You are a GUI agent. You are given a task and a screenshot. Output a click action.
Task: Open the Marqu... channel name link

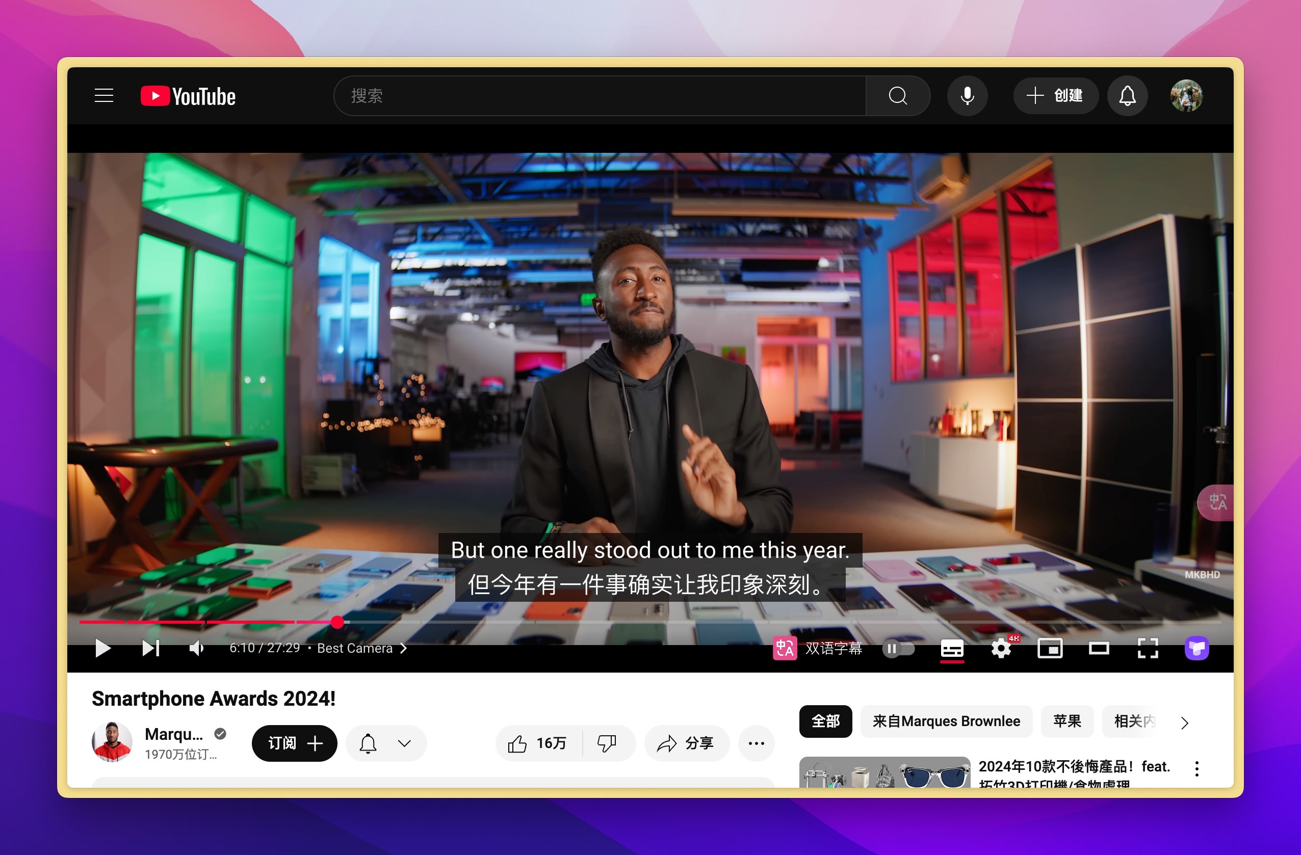coord(174,734)
